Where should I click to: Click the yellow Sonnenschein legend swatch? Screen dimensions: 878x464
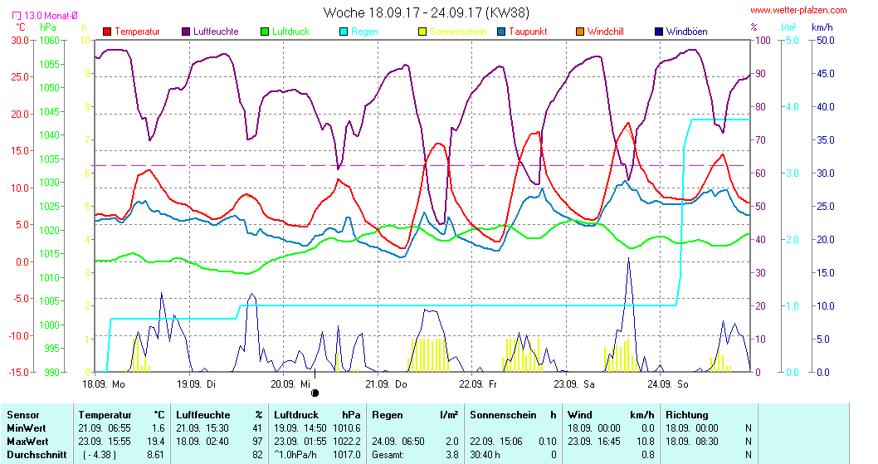(x=422, y=32)
